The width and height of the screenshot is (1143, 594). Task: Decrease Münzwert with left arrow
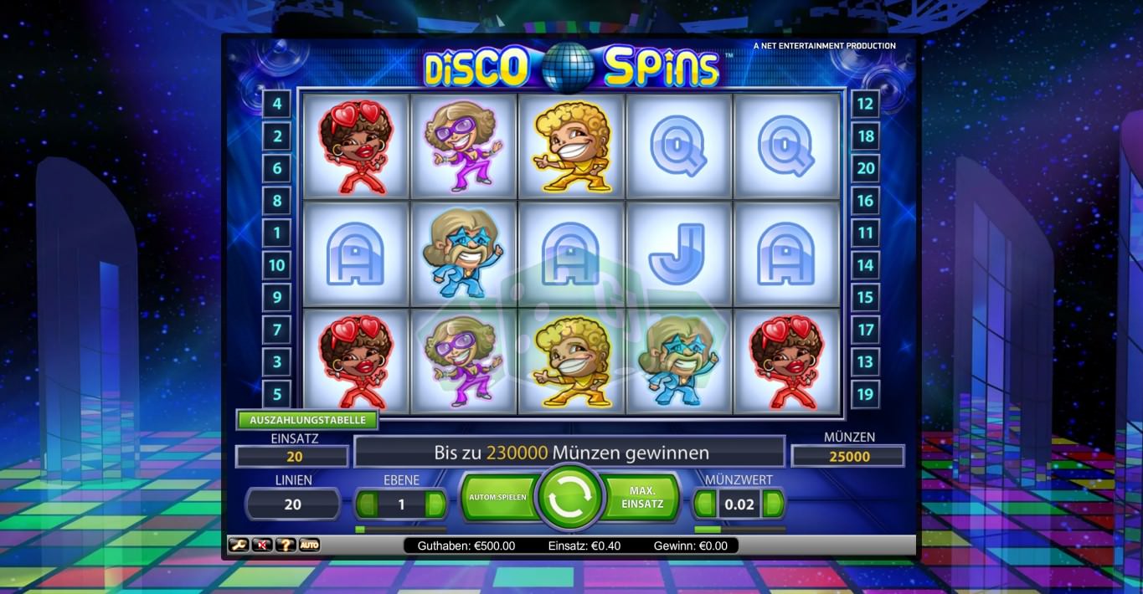705,504
